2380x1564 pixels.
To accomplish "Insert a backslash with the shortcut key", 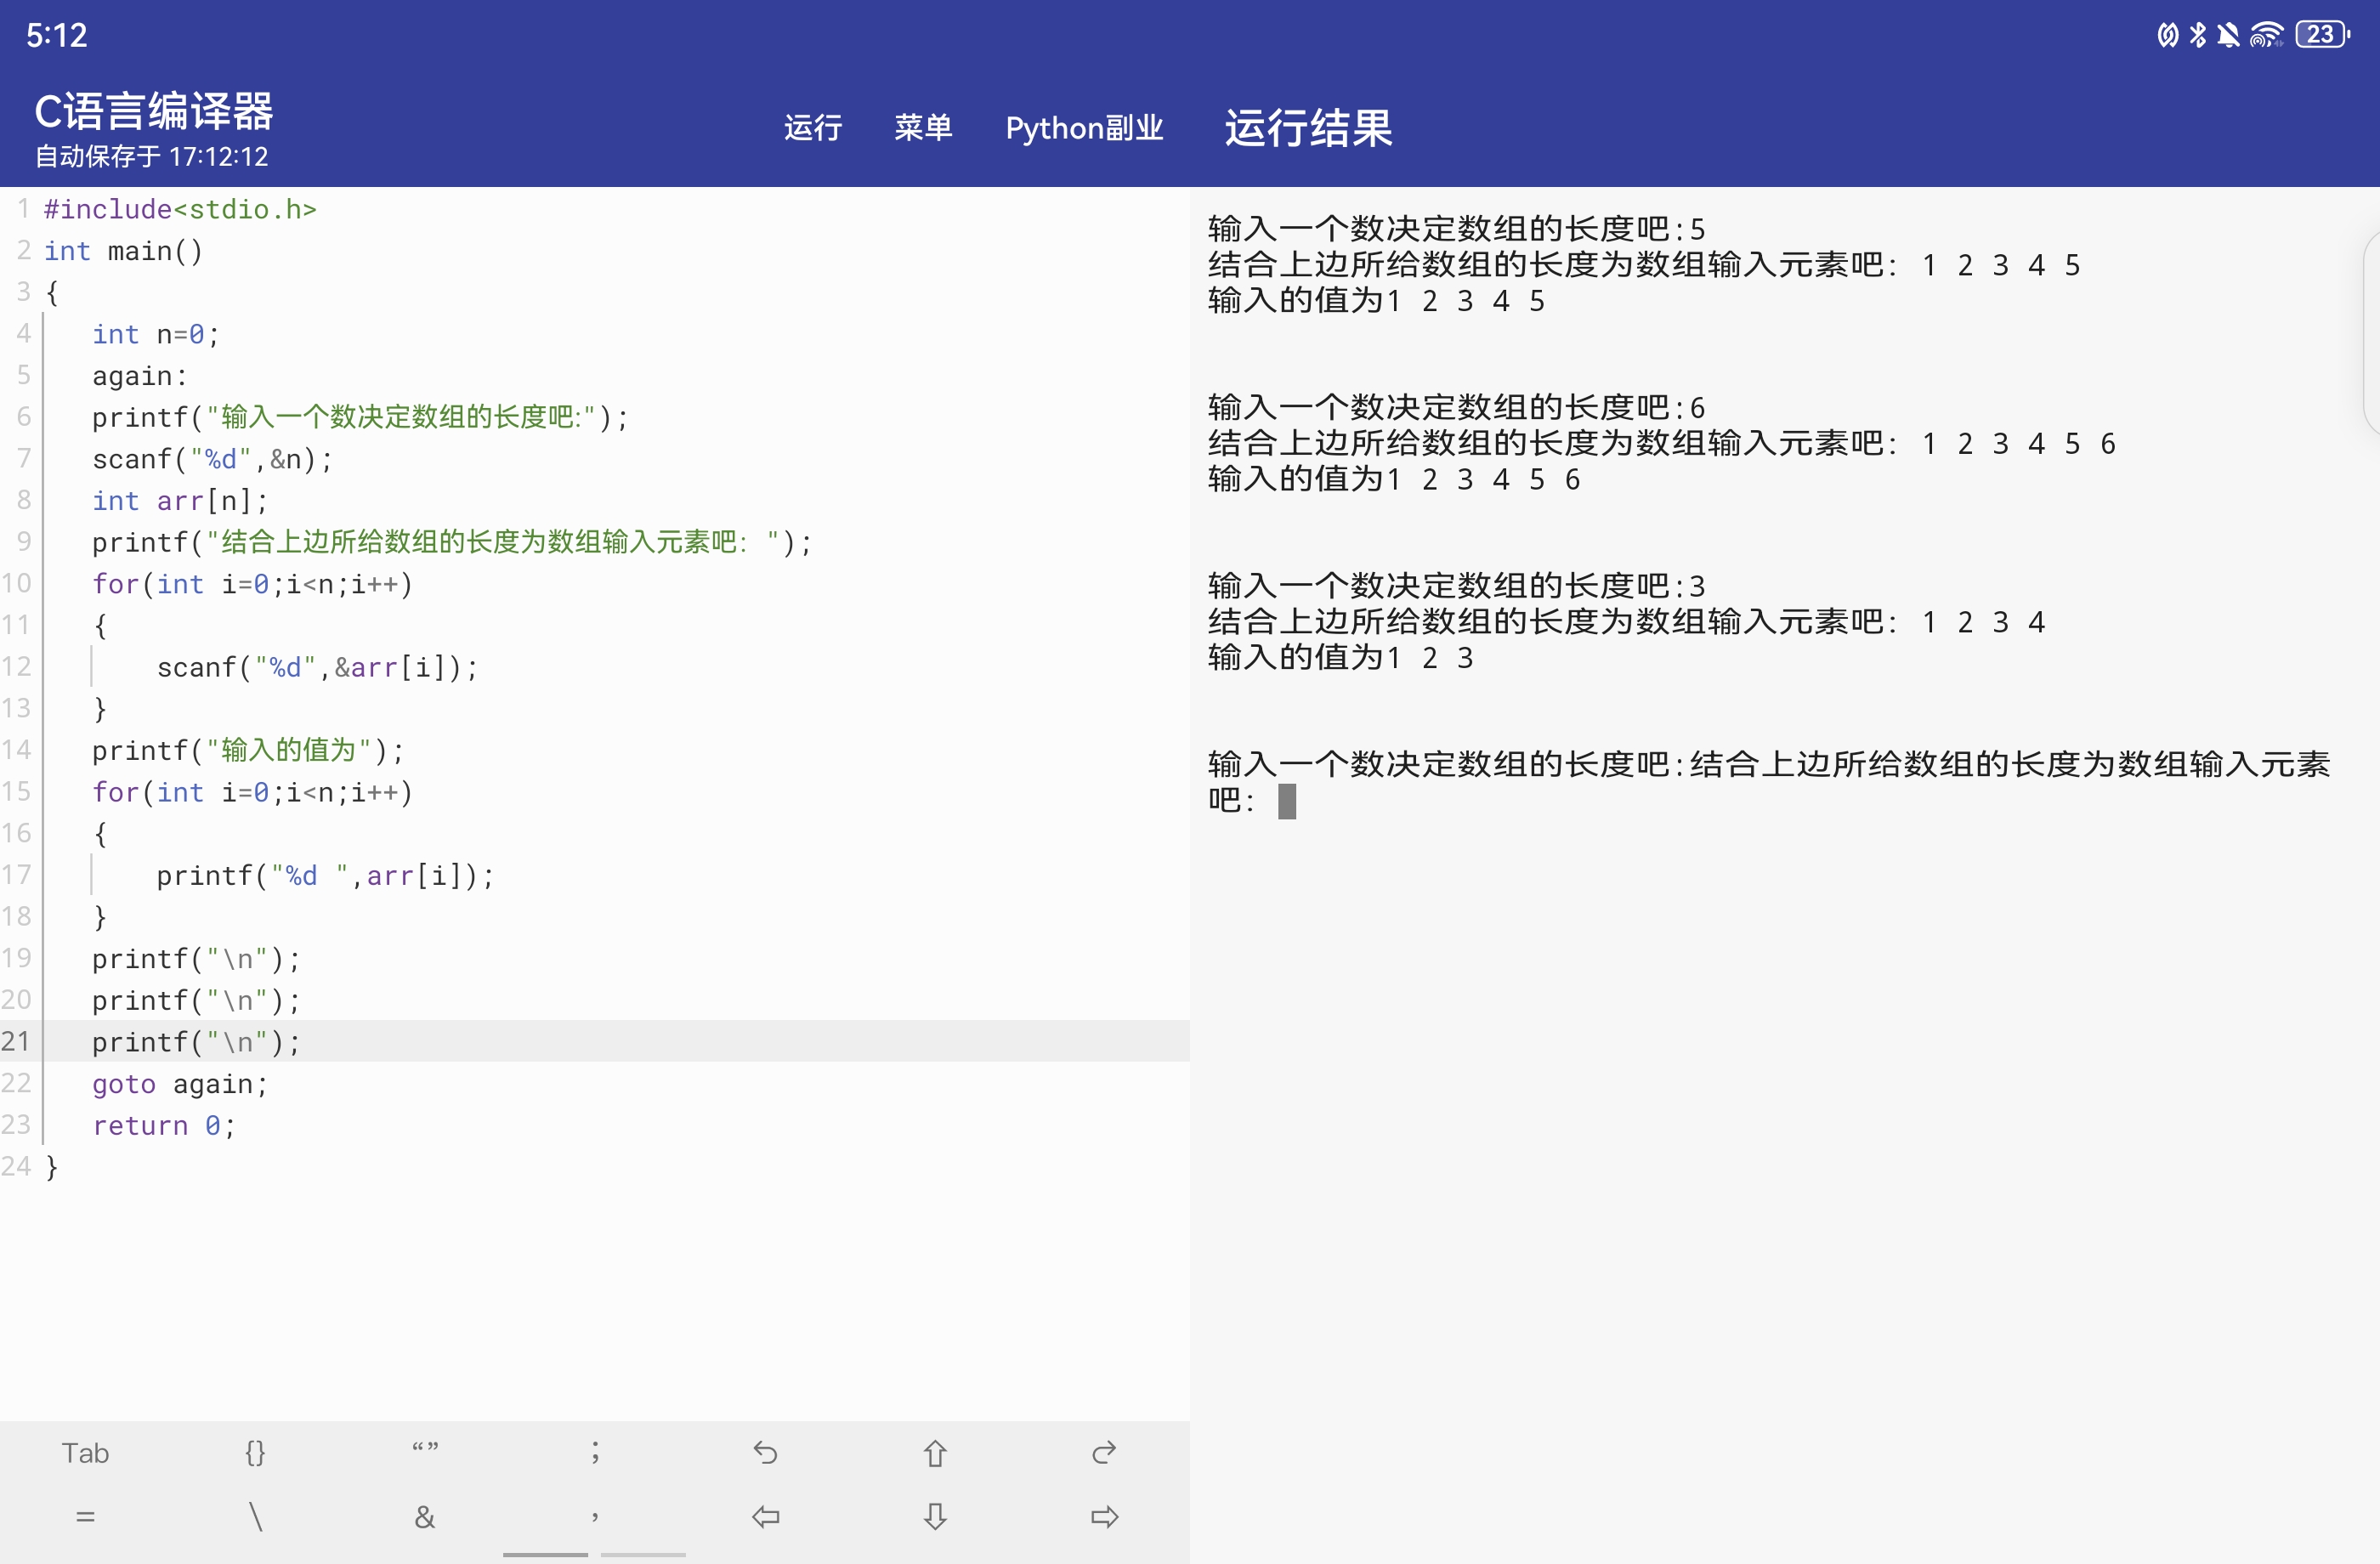I will tap(255, 1517).
